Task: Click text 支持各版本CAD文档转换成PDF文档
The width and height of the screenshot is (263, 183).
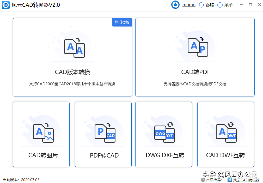Action: tap(195, 84)
